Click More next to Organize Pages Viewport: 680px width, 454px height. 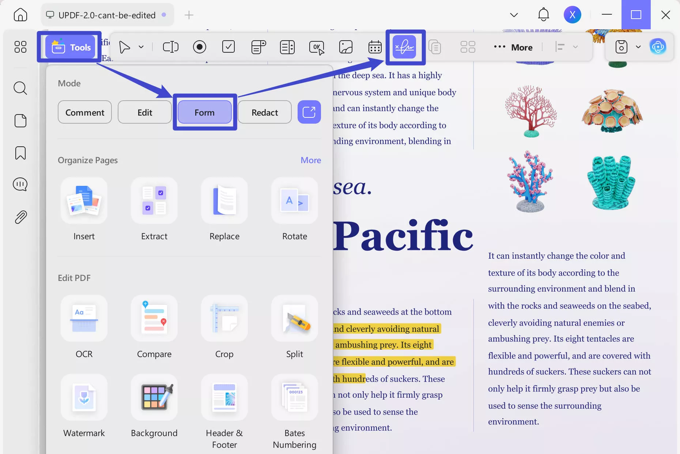310,160
